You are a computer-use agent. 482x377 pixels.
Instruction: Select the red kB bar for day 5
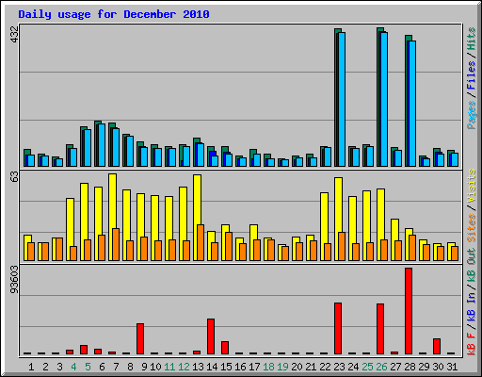point(84,350)
